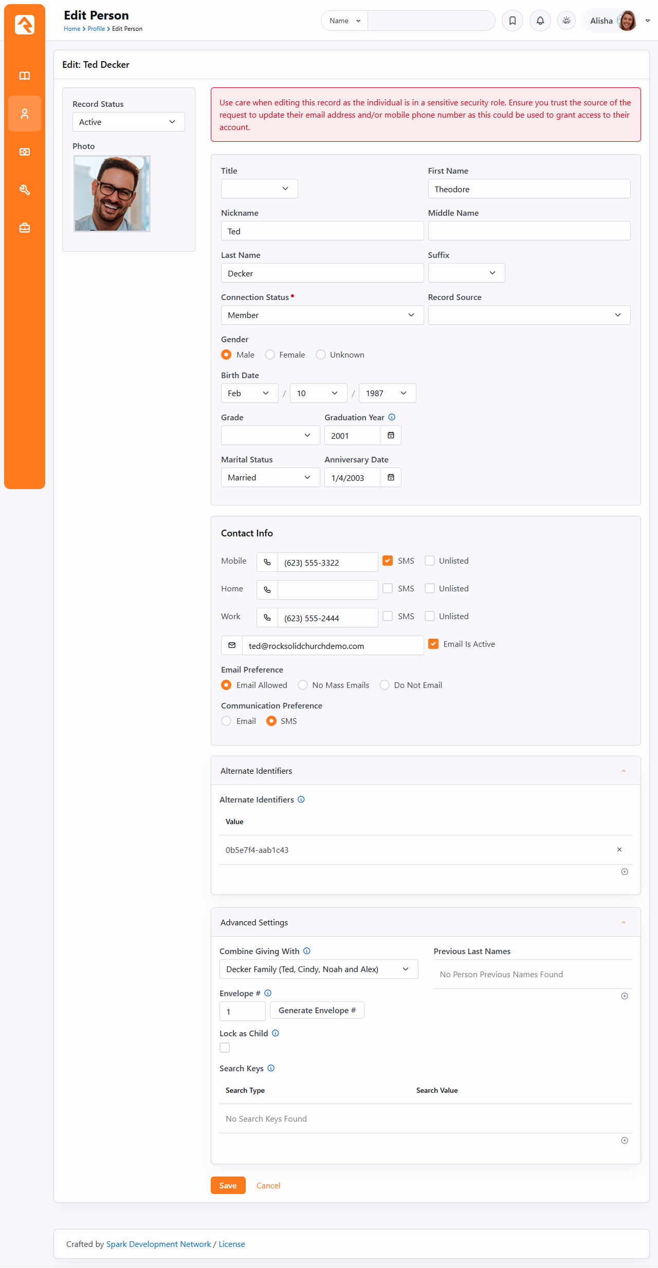Open the bookmark icon in header
The width and height of the screenshot is (658, 1268).
pyautogui.click(x=512, y=21)
